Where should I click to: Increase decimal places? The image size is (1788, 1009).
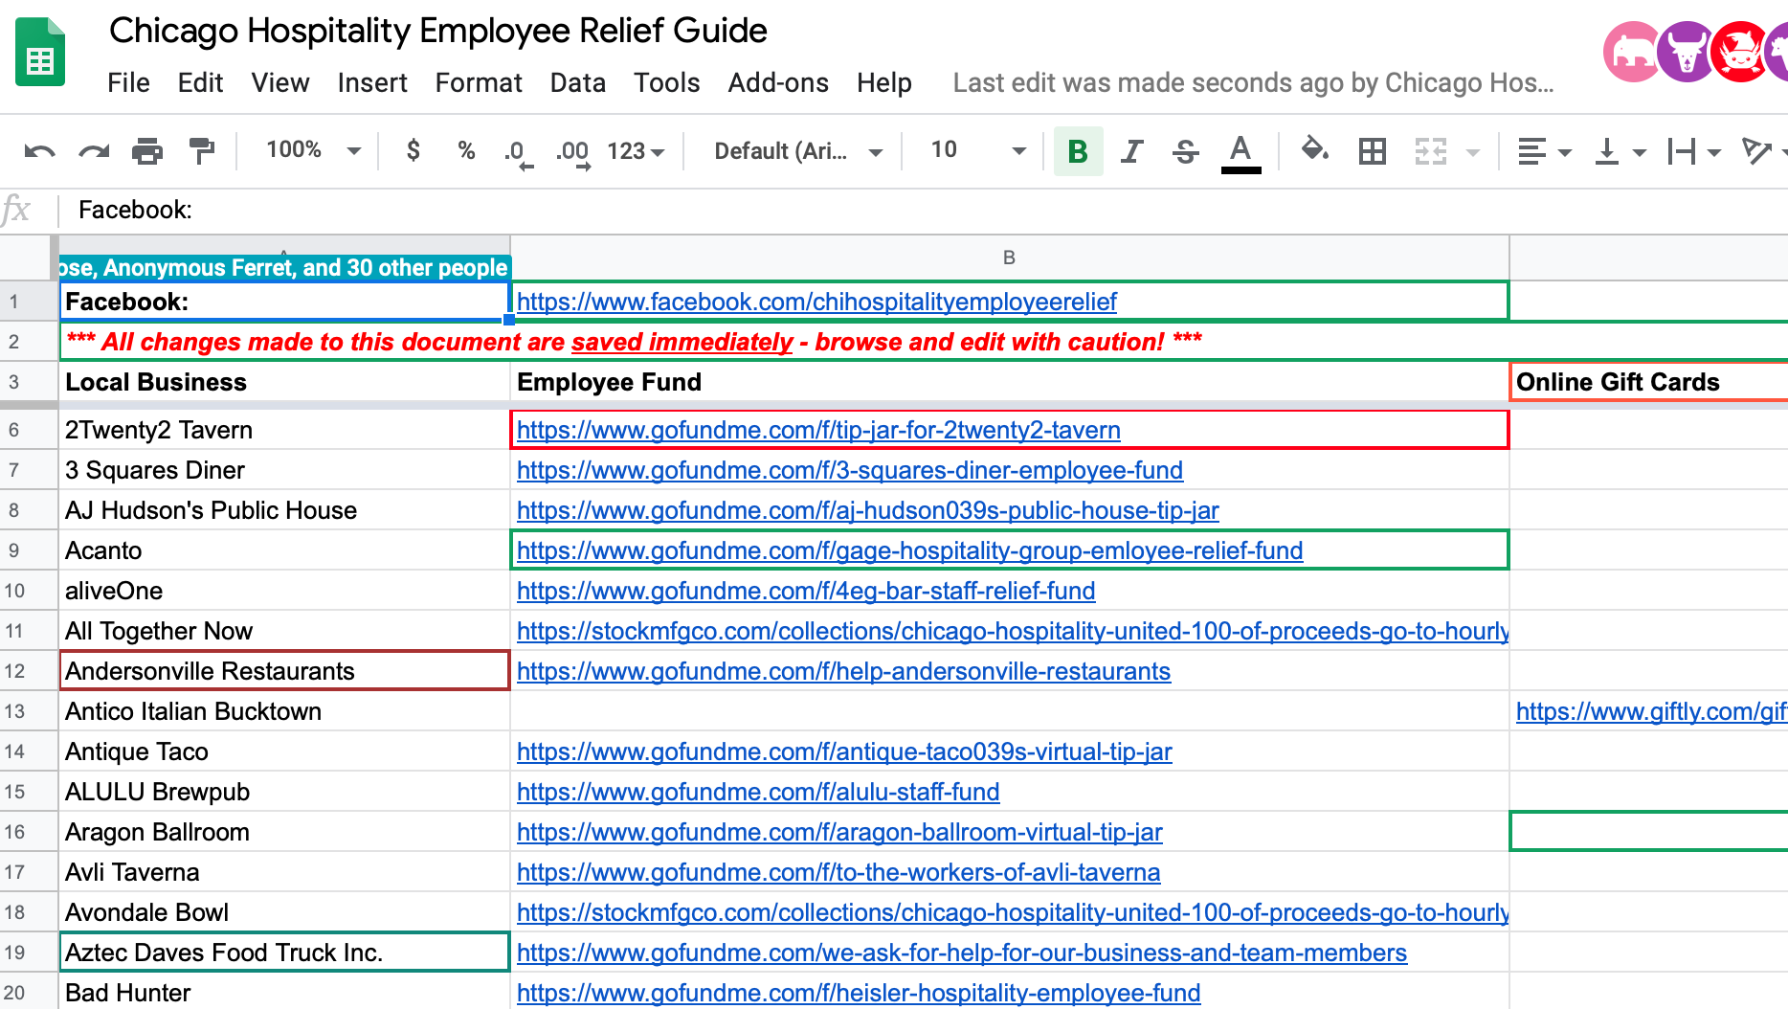click(x=572, y=151)
